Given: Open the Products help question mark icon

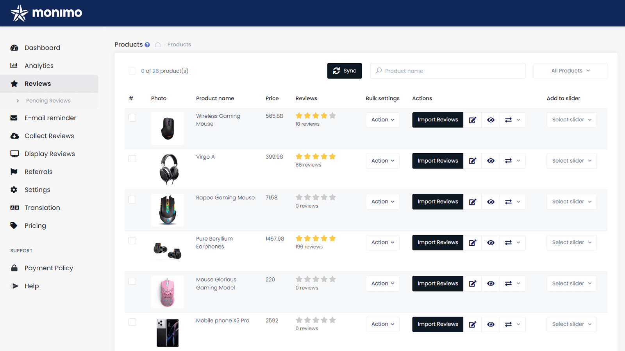Looking at the screenshot, I should (x=148, y=44).
